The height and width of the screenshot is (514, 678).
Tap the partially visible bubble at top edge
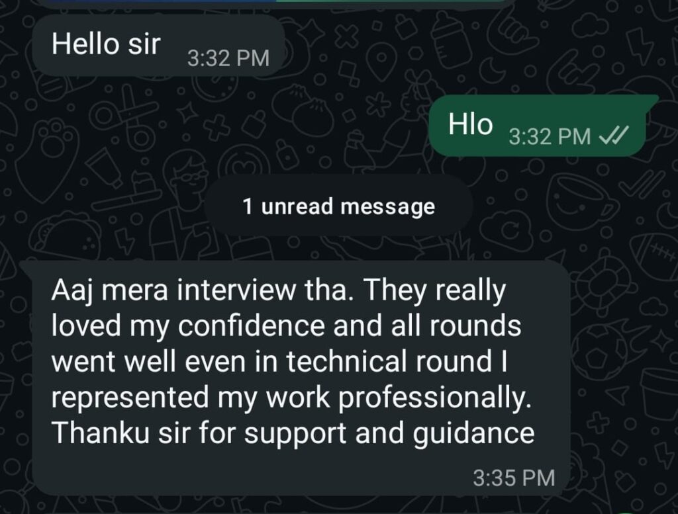click(x=277, y=3)
